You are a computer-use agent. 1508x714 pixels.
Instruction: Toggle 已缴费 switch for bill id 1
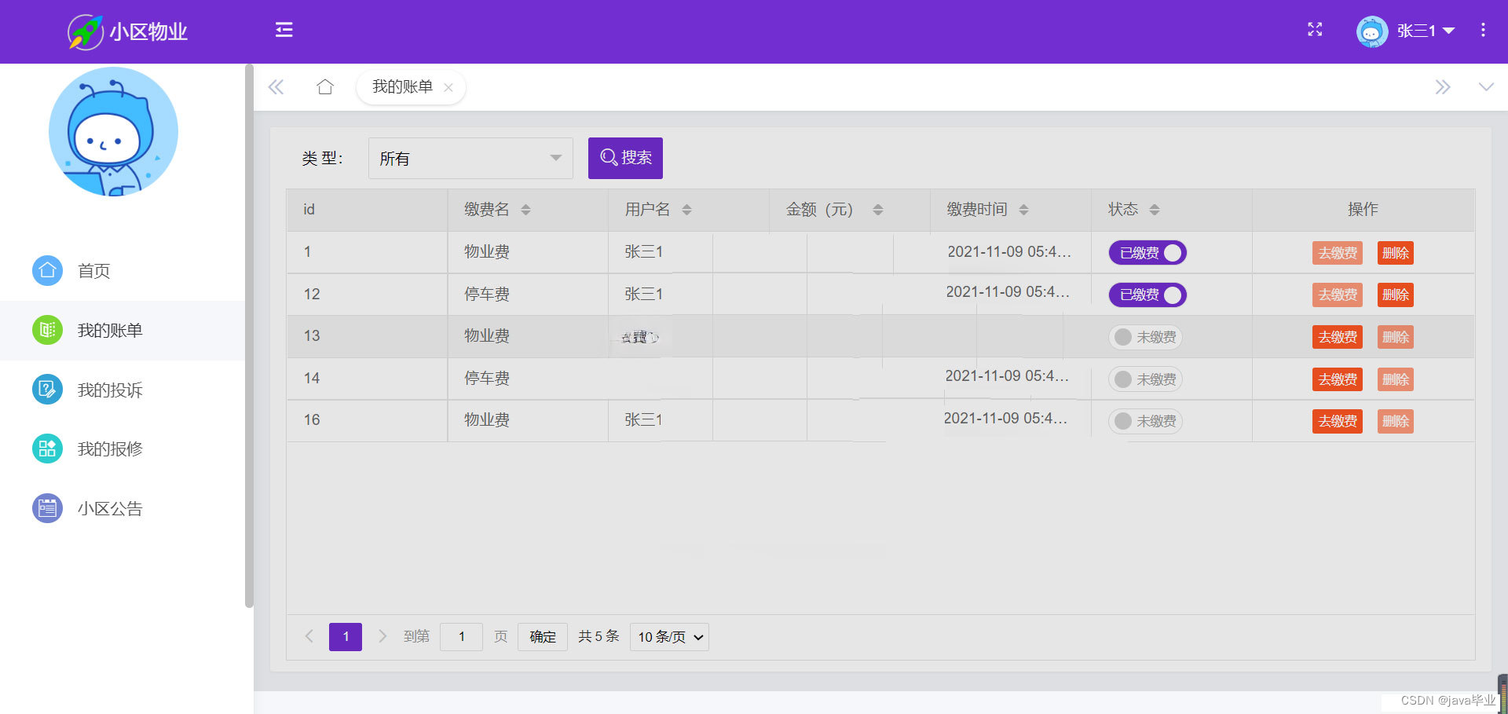point(1147,253)
